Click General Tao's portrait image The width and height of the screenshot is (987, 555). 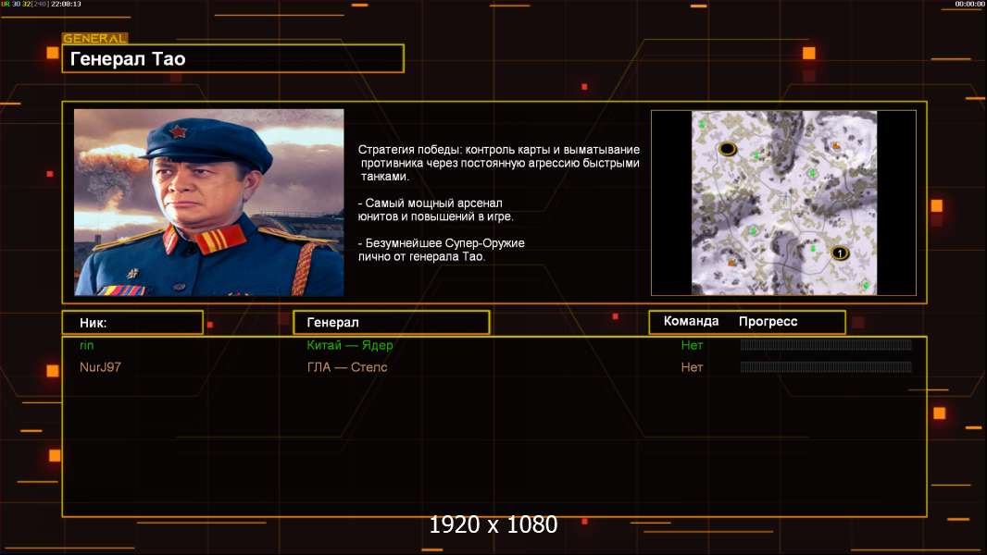click(209, 203)
